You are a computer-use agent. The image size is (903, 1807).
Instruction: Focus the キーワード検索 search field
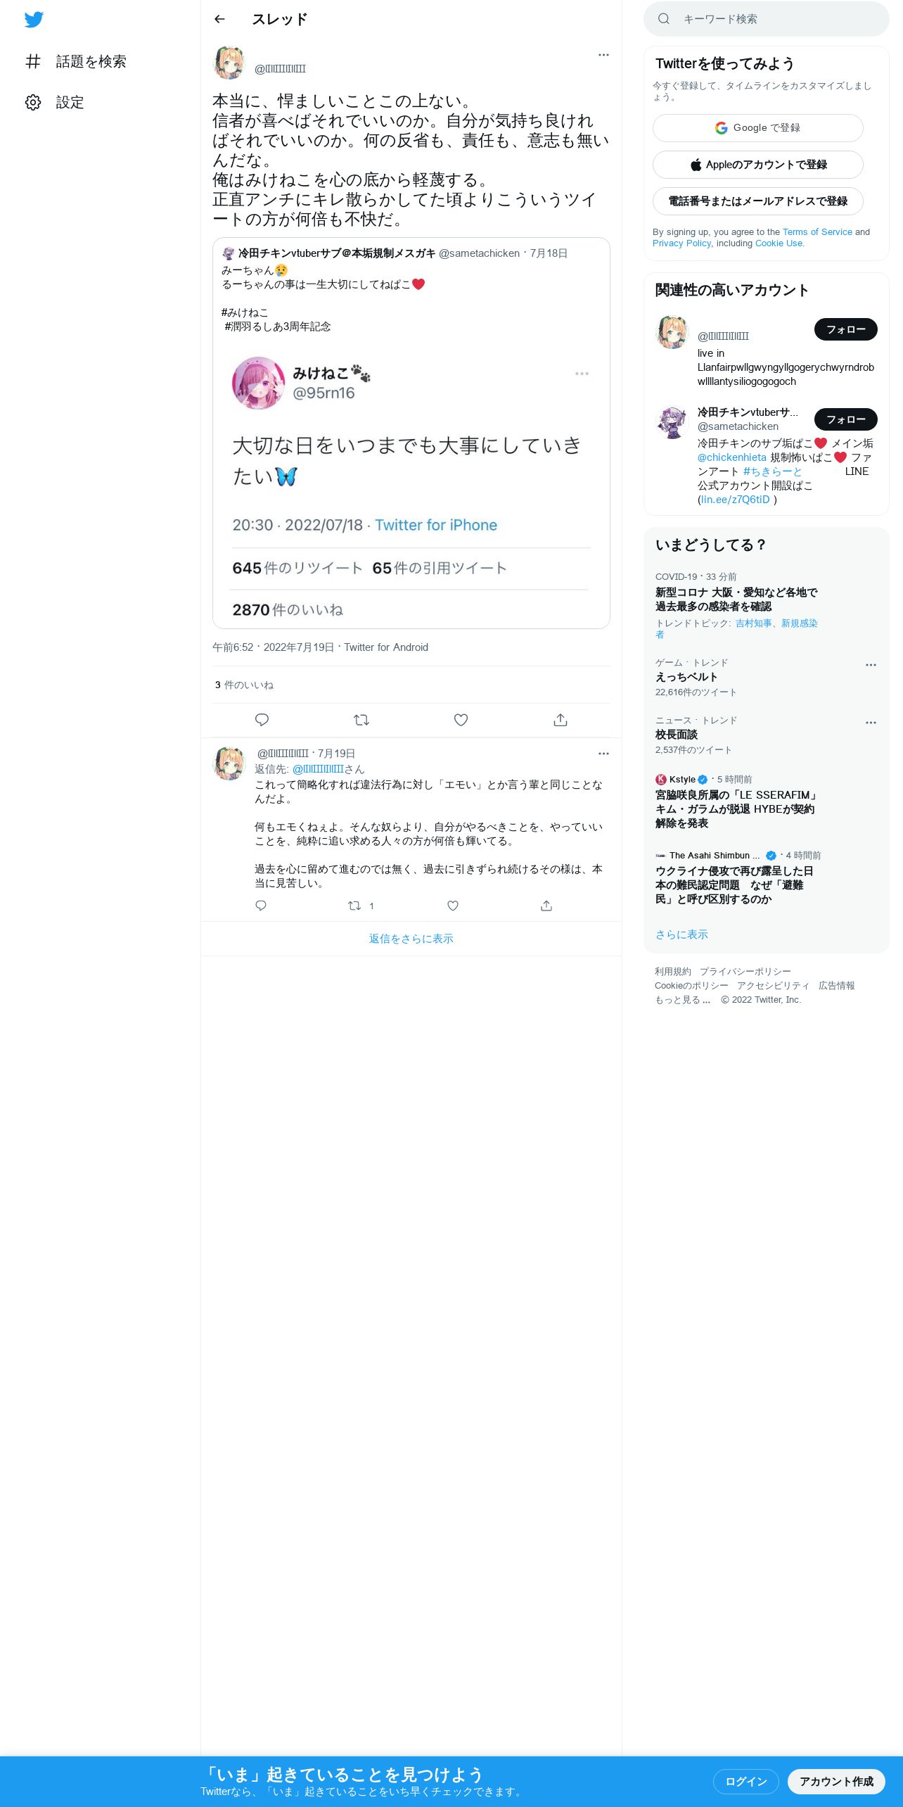point(767,19)
